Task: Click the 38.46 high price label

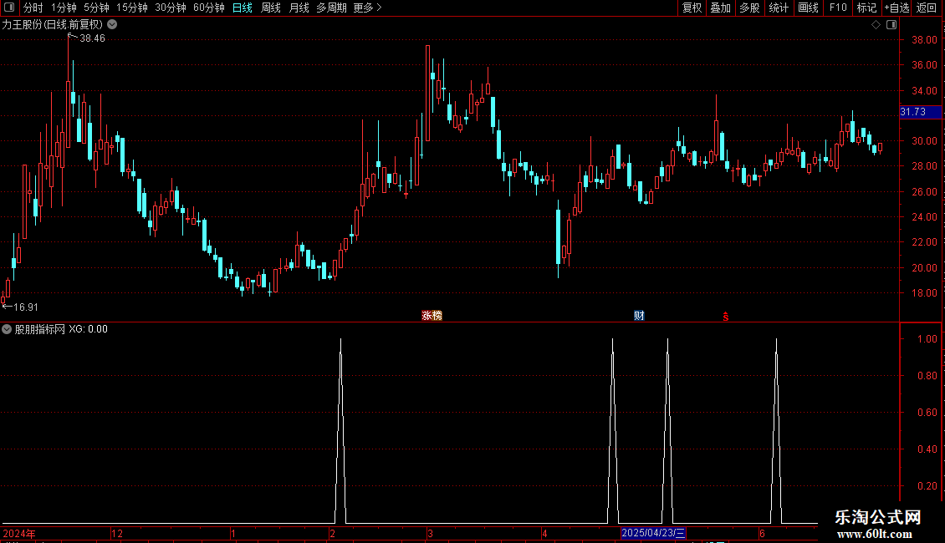Action: [92, 38]
